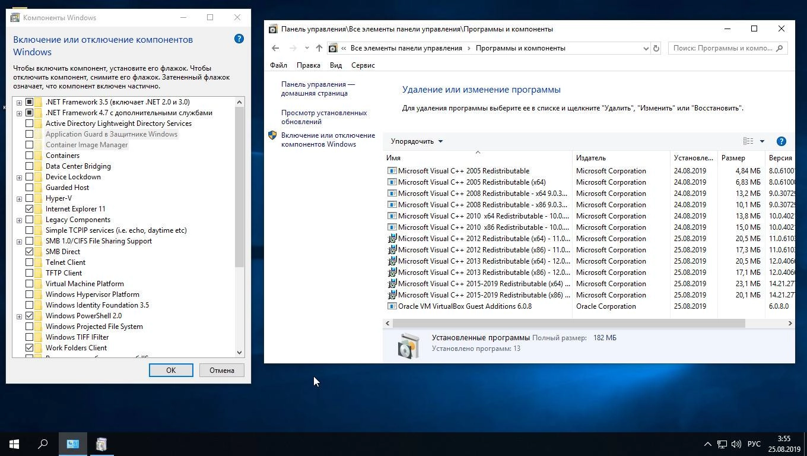The image size is (807, 456).
Task: Uncheck Work Folders Client checkbox
Action: [x=29, y=348]
